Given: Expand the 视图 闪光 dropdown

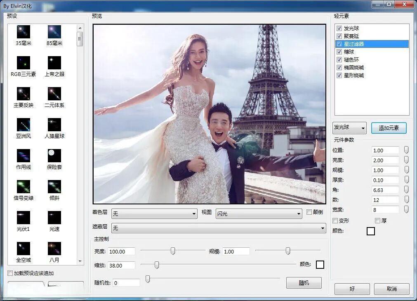Looking at the screenshot, I should pos(259,214).
